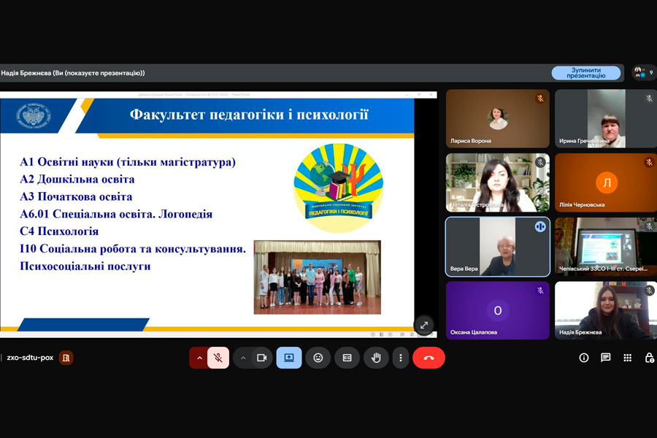Screen dimensions: 657x438
Task: Open meeting details info icon
Action: tap(584, 358)
